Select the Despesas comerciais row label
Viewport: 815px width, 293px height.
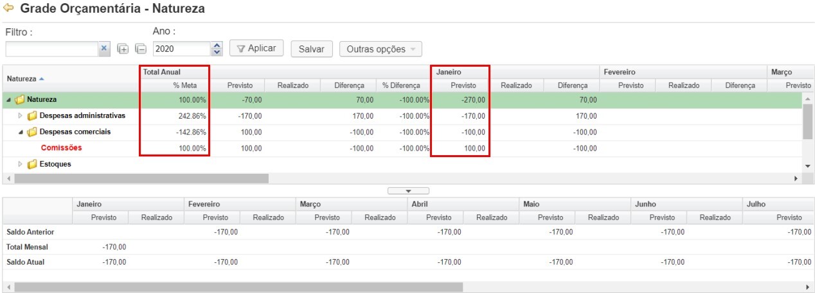pos(75,132)
